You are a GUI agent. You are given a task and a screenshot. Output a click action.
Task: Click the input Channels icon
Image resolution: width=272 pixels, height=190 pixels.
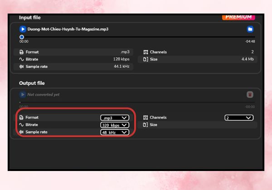[146, 52]
